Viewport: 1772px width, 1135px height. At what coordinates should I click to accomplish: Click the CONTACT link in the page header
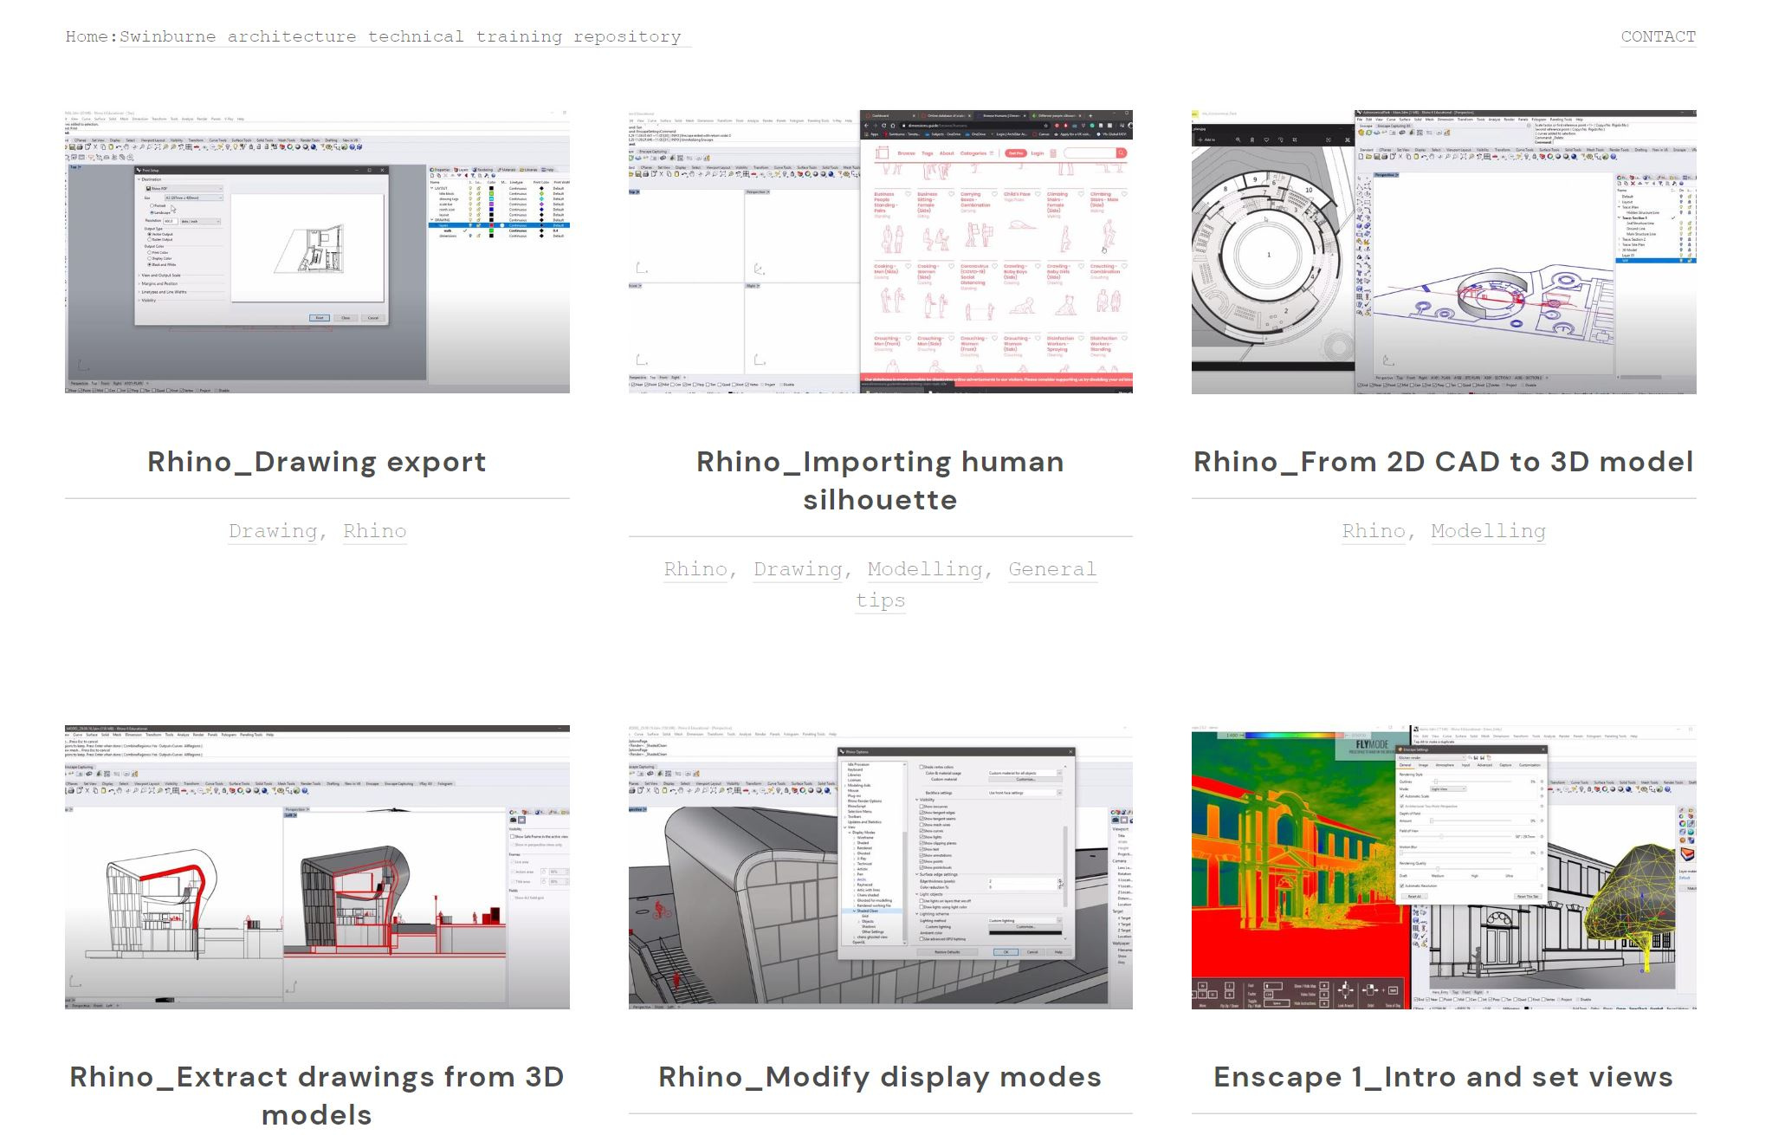pyautogui.click(x=1658, y=36)
